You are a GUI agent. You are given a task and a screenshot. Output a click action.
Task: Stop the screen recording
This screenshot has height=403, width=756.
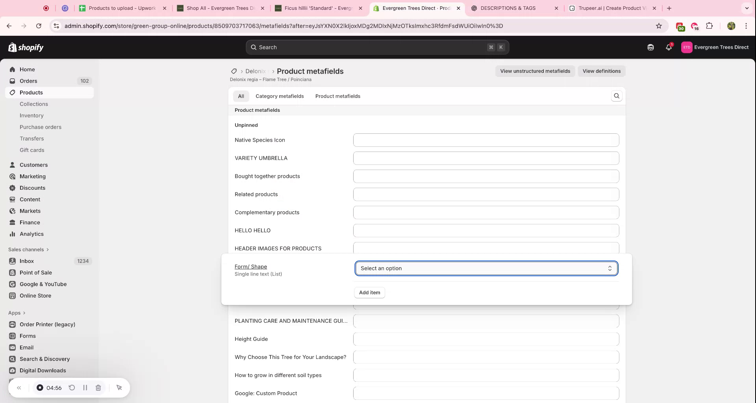click(x=40, y=388)
